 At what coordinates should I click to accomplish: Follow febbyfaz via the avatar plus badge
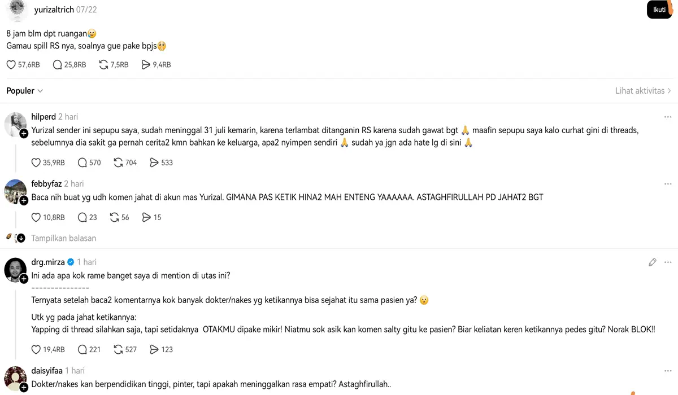point(24,201)
